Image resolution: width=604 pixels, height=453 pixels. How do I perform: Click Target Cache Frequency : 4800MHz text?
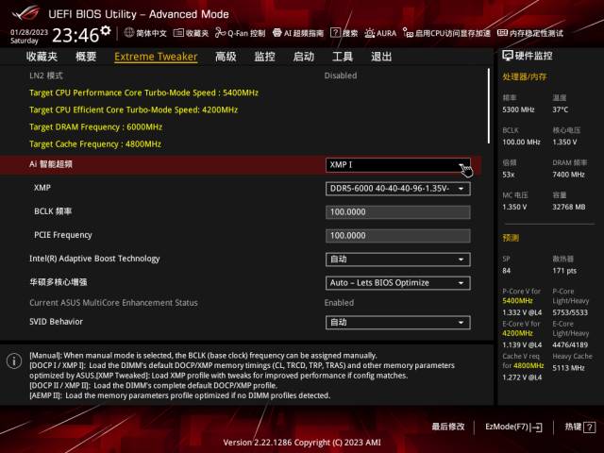[x=95, y=144]
